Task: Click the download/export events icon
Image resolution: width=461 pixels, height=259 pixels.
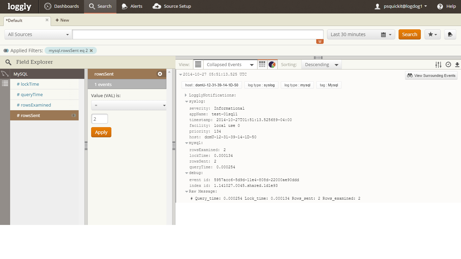Action: point(457,64)
